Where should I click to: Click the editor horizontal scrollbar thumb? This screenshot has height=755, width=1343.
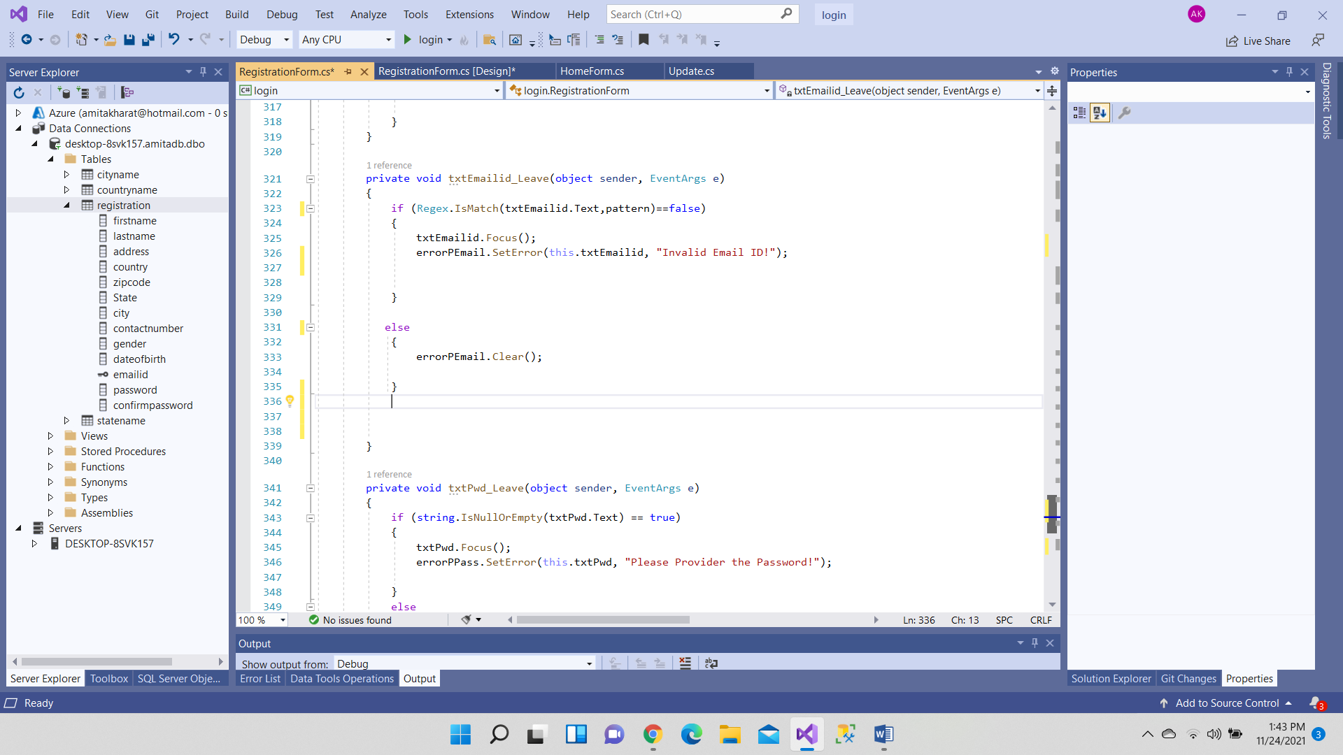(x=603, y=620)
